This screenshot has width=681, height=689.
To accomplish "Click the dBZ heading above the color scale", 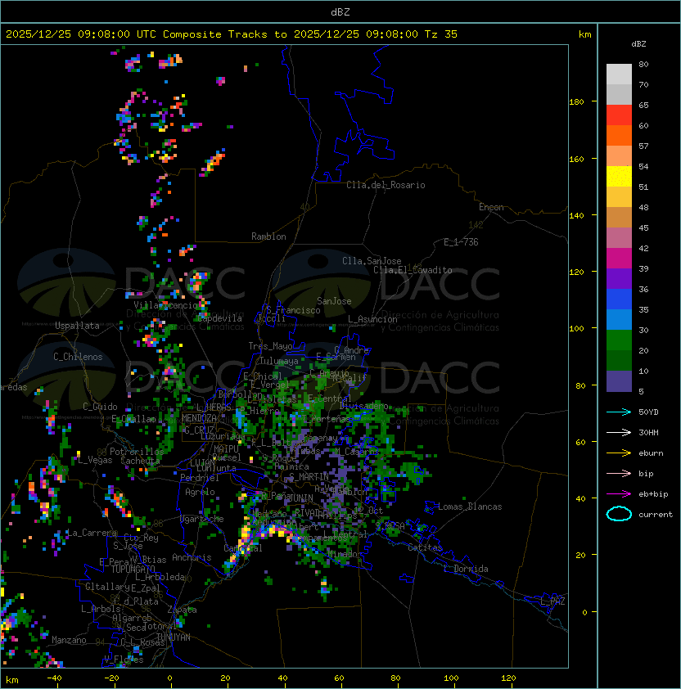I will [638, 44].
